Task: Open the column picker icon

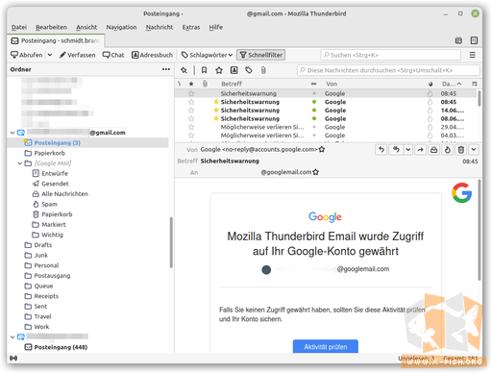Action: pos(475,84)
